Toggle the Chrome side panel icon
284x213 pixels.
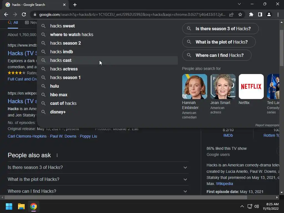tap(260, 14)
